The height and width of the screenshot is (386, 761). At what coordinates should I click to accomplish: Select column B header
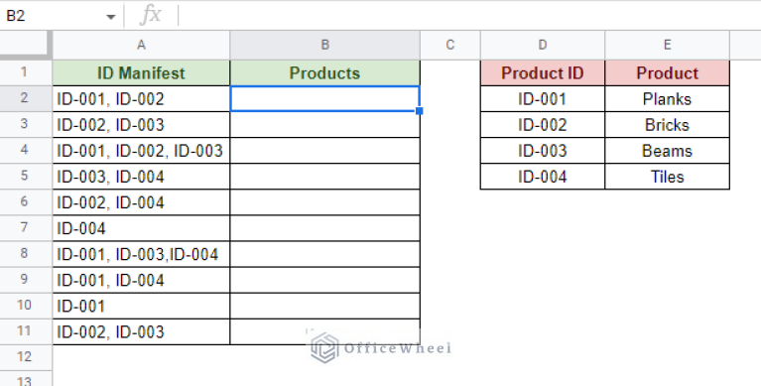tap(324, 46)
